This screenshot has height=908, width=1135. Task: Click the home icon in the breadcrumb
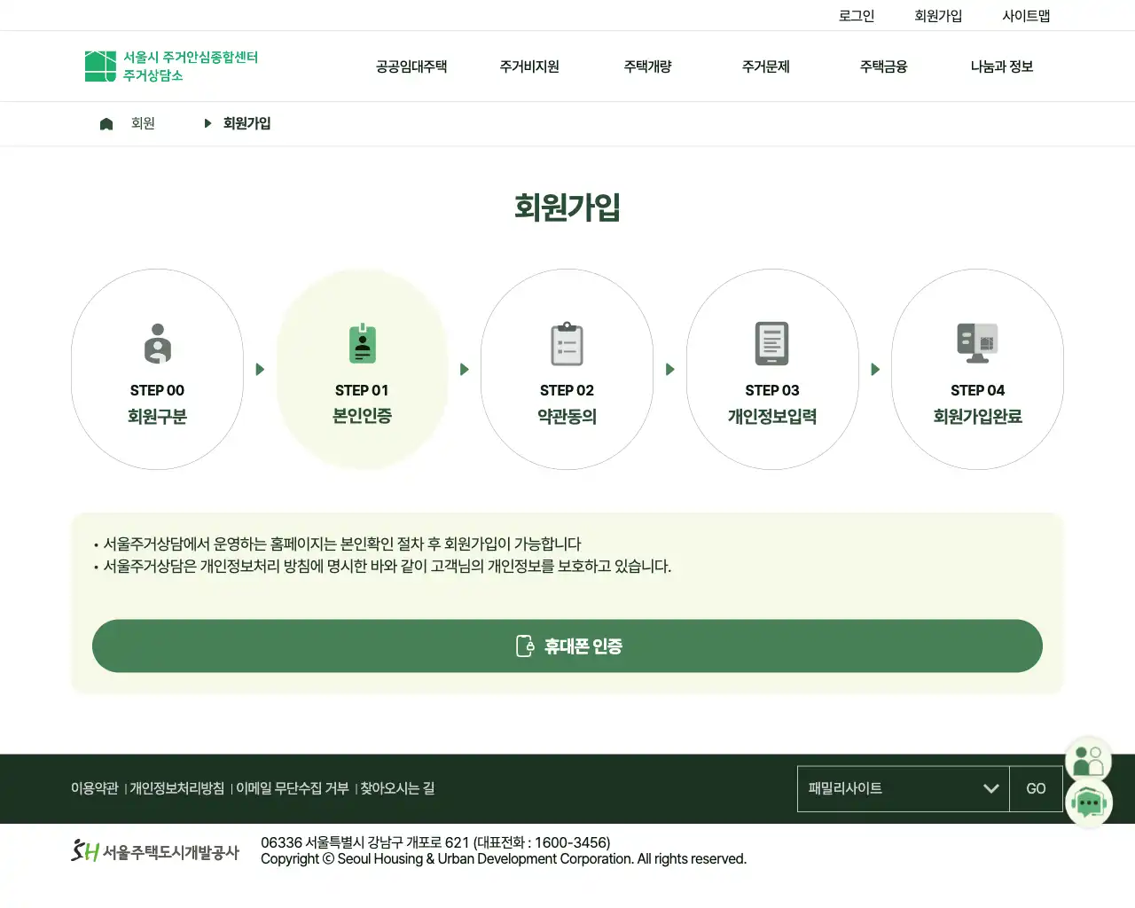106,123
